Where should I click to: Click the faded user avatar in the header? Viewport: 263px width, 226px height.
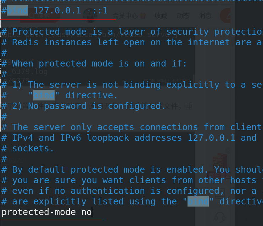pyautogui.click(x=90, y=16)
